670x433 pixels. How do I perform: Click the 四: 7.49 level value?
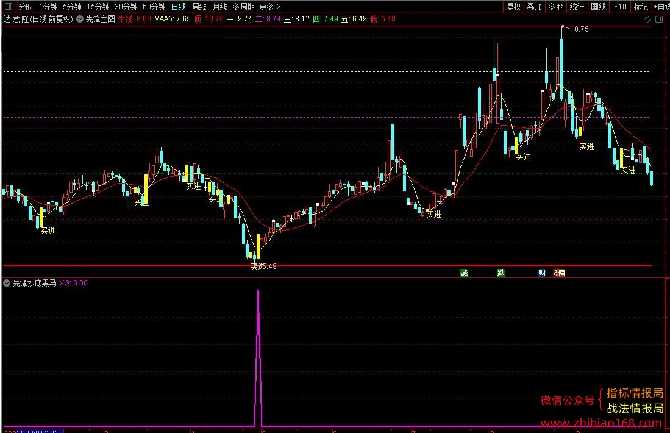click(x=325, y=20)
